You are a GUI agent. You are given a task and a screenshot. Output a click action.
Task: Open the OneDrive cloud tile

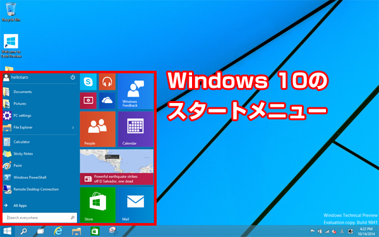pos(107,100)
